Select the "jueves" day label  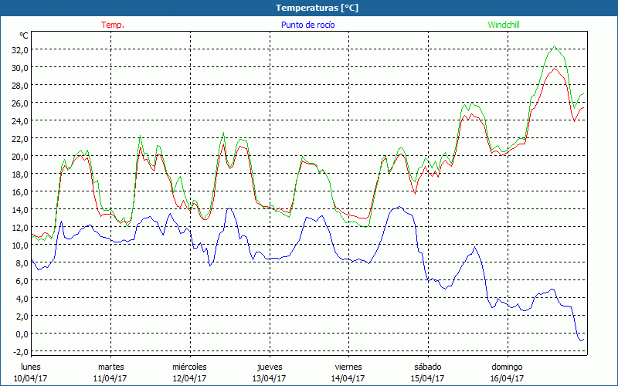(269, 367)
